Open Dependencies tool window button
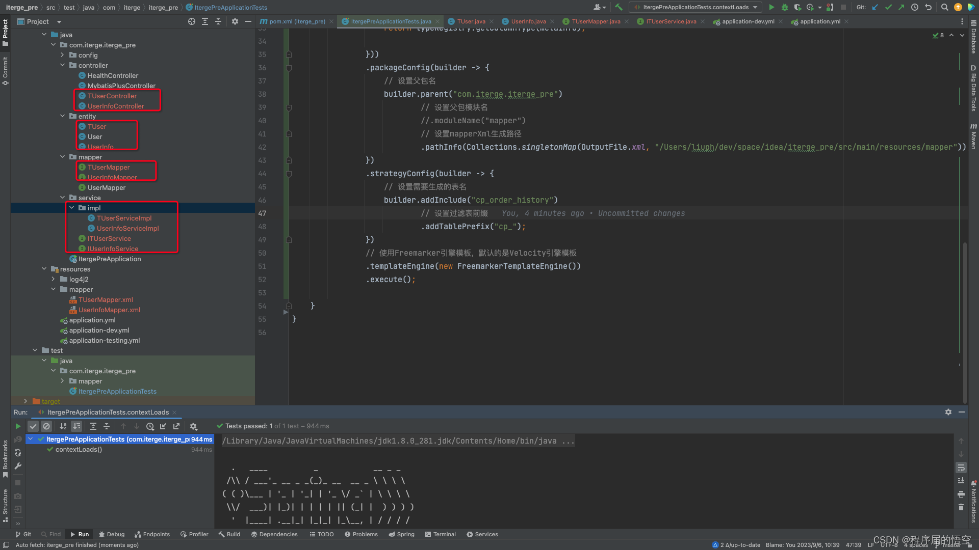Image resolution: width=979 pixels, height=550 pixels. (274, 534)
